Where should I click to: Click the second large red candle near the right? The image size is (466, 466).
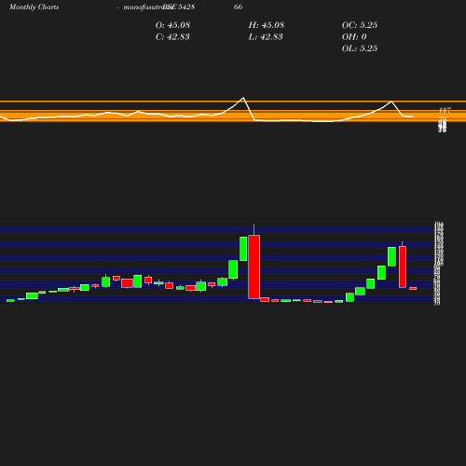[403, 267]
